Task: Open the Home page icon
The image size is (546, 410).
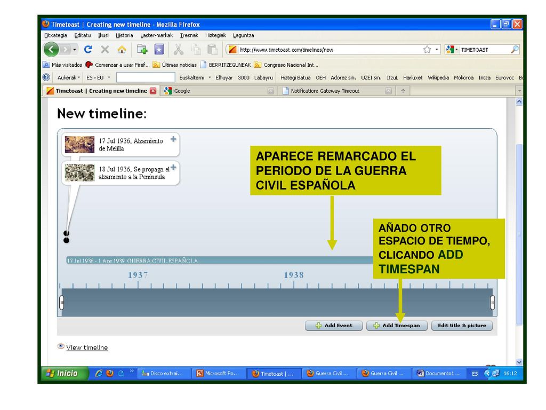Action: coord(122,50)
